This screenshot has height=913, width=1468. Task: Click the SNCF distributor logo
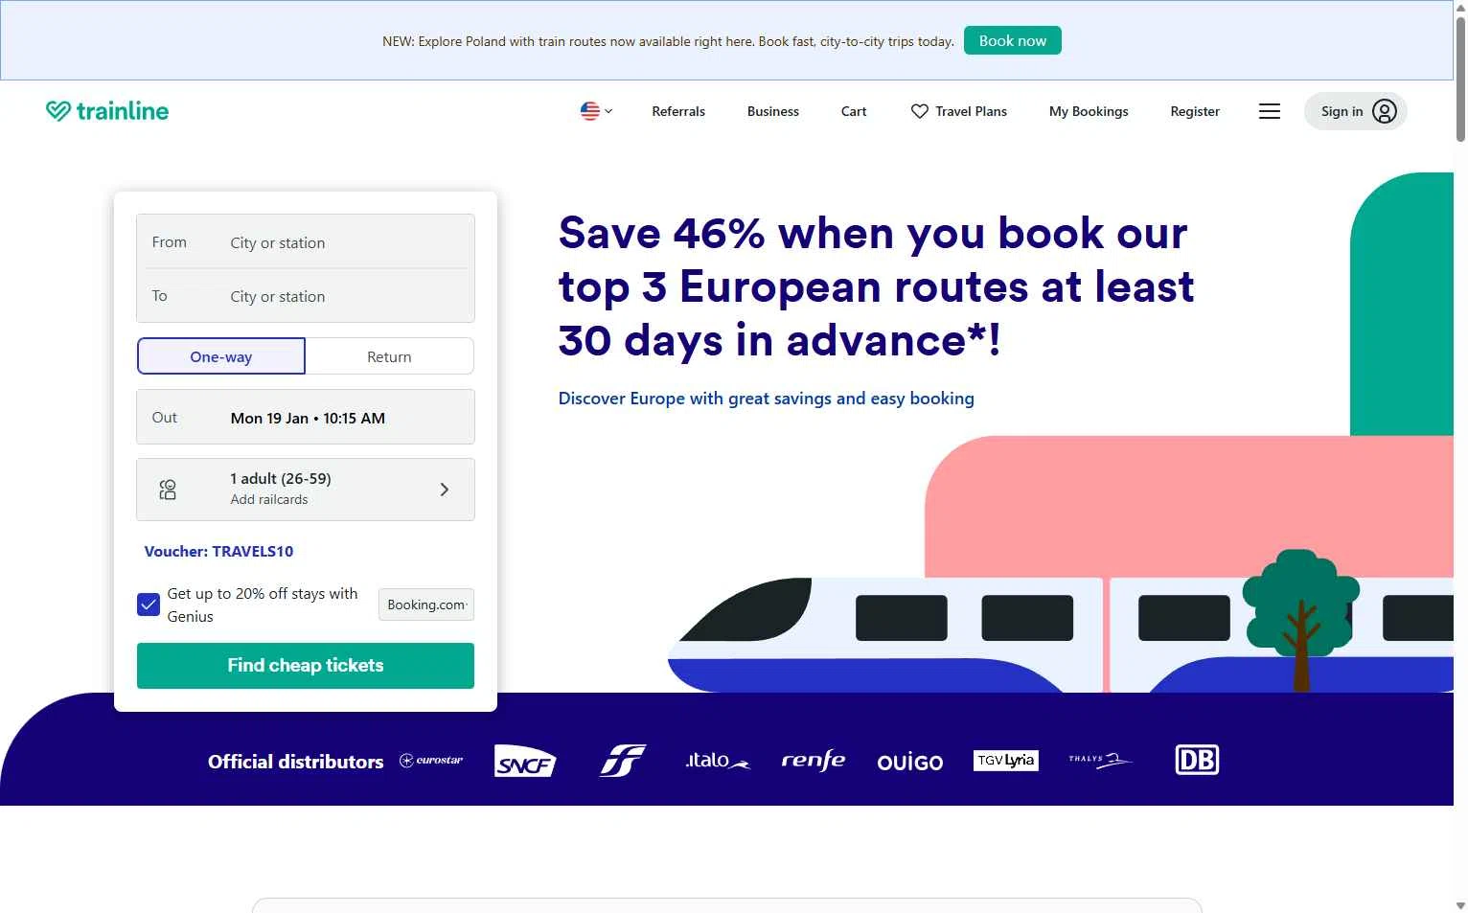[x=525, y=762]
